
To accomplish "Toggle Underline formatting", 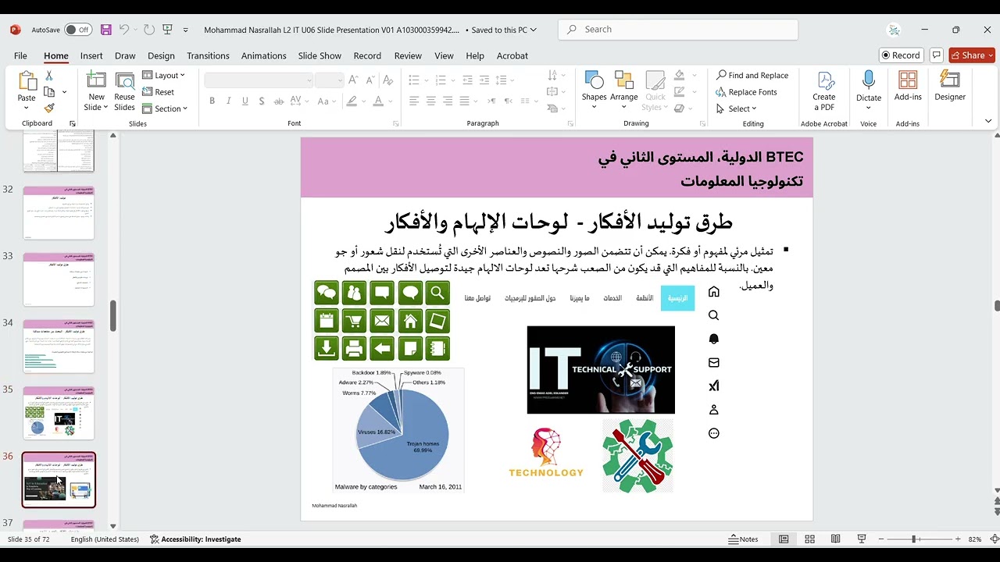I will point(245,101).
